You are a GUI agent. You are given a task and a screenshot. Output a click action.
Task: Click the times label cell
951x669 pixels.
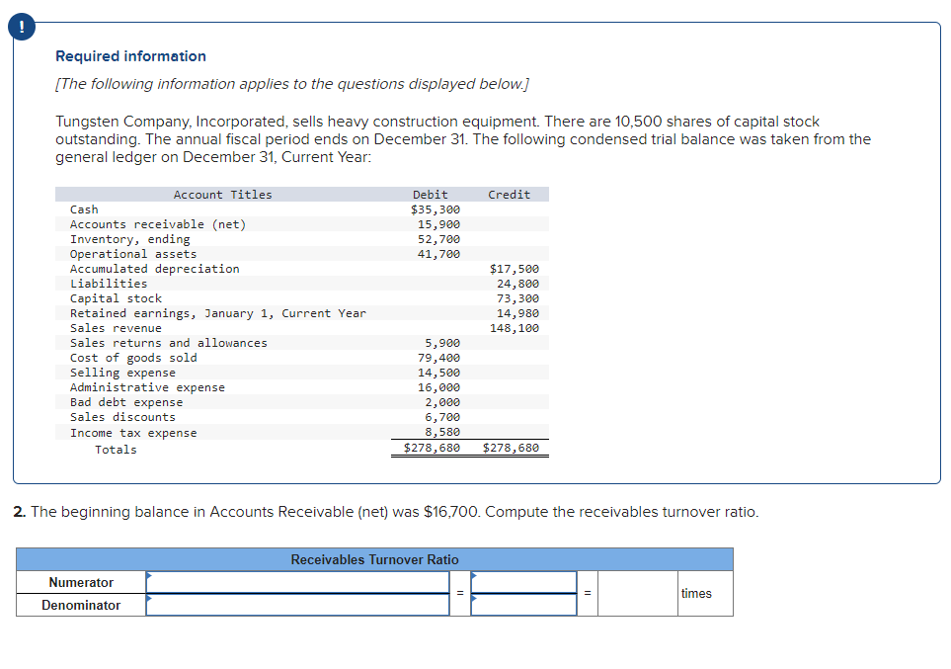[696, 593]
